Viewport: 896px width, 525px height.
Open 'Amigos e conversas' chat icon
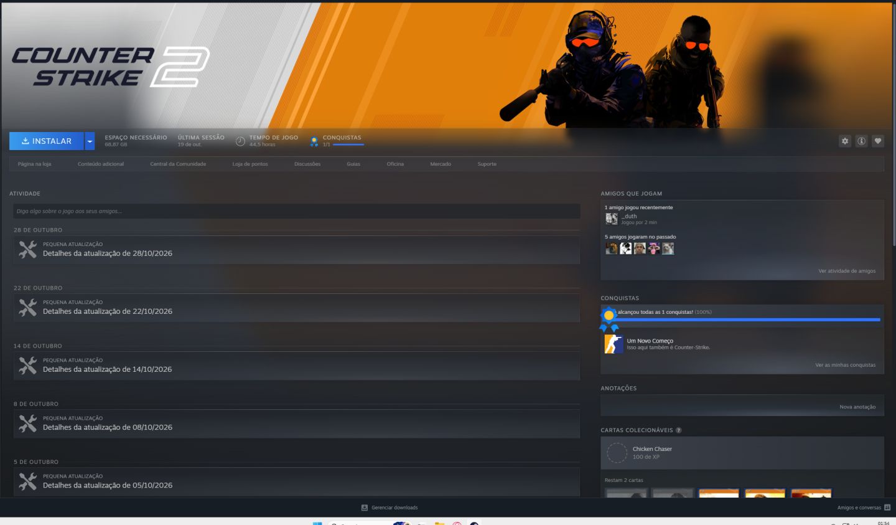pos(887,508)
